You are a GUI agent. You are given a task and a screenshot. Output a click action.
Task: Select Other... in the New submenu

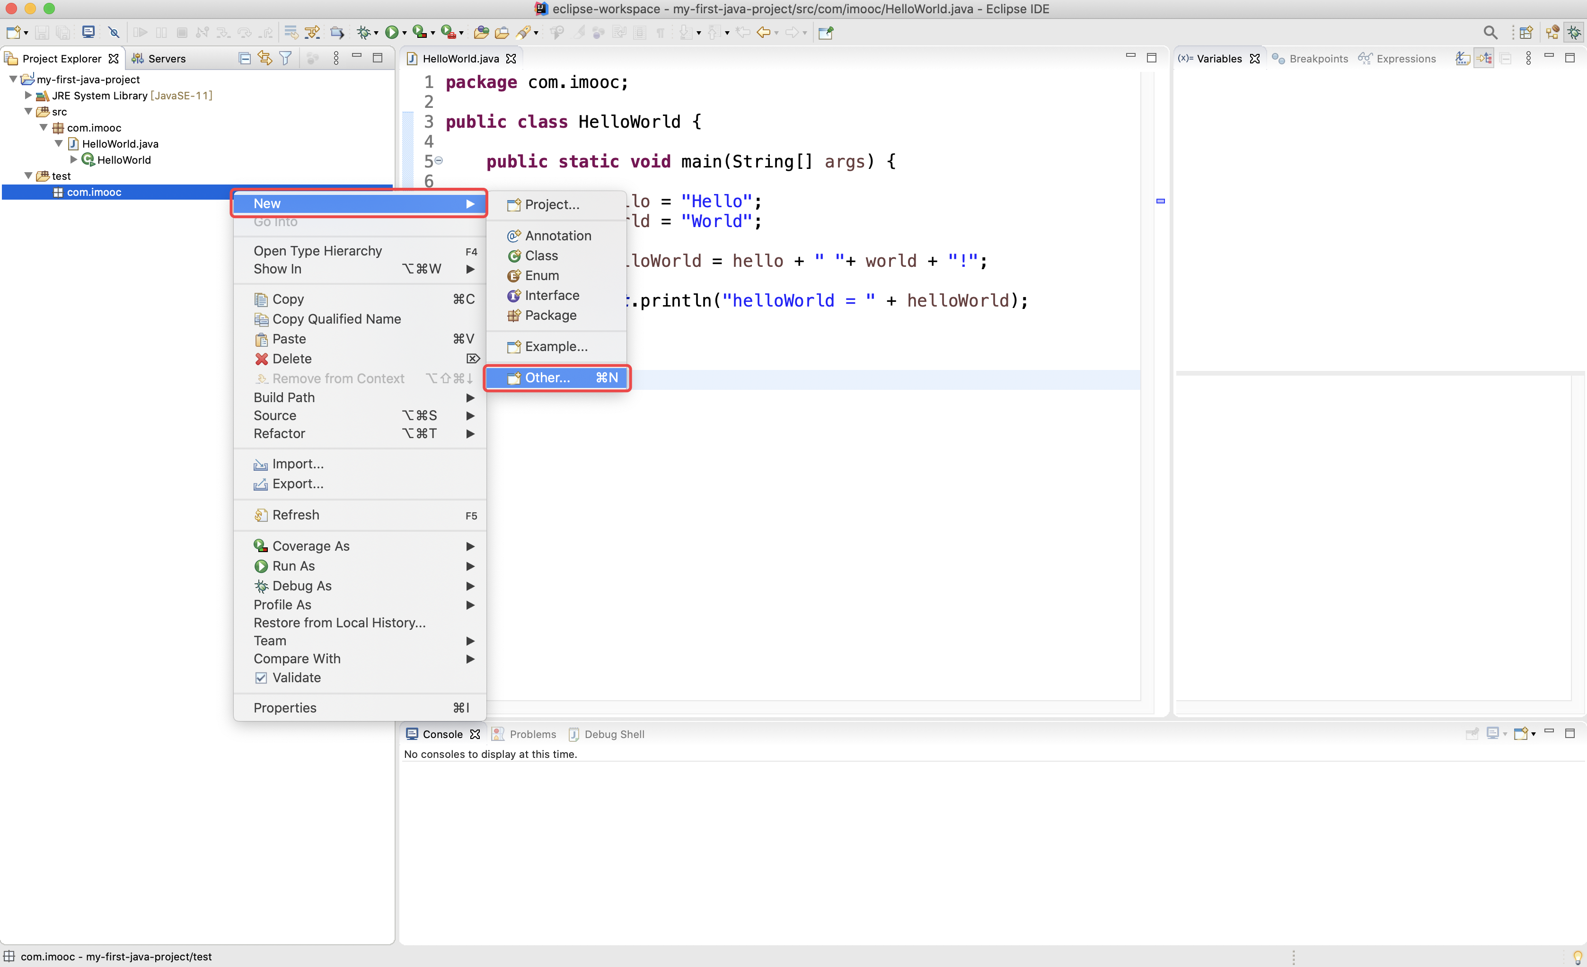click(556, 378)
